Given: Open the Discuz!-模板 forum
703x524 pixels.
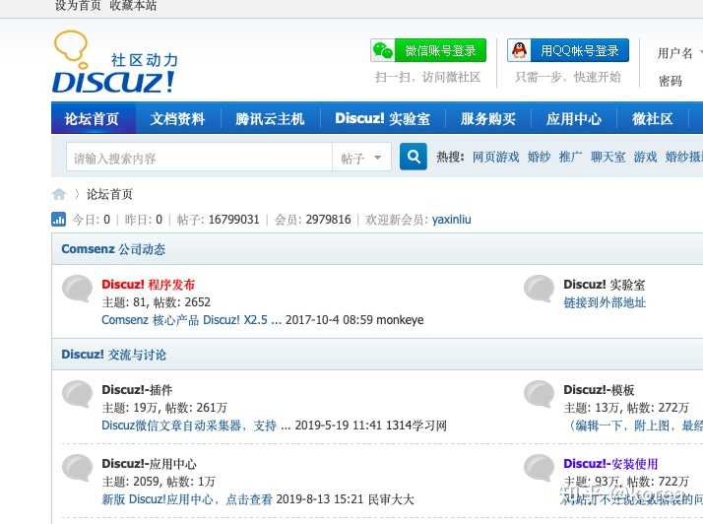Looking at the screenshot, I should click(x=599, y=390).
